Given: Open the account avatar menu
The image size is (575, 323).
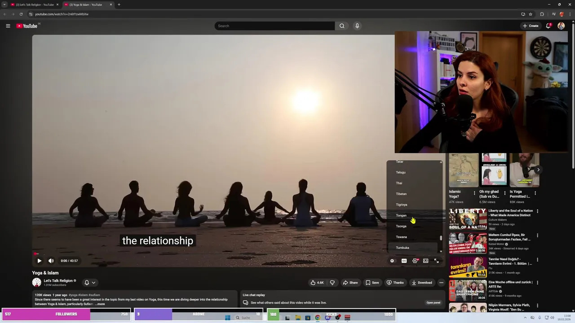Looking at the screenshot, I should click(561, 26).
